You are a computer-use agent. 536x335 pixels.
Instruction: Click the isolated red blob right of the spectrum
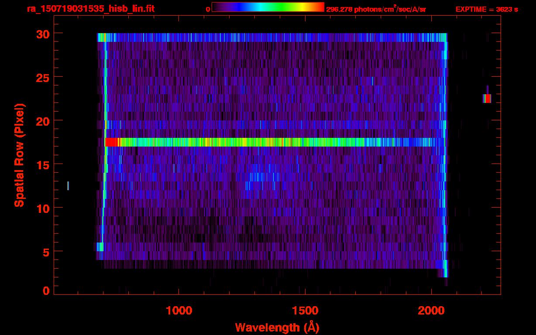[x=487, y=99]
